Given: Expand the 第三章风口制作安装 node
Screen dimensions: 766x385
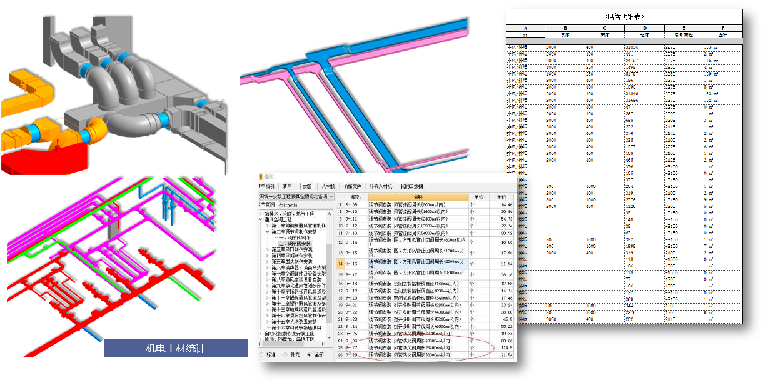Looking at the screenshot, I should 268,249.
